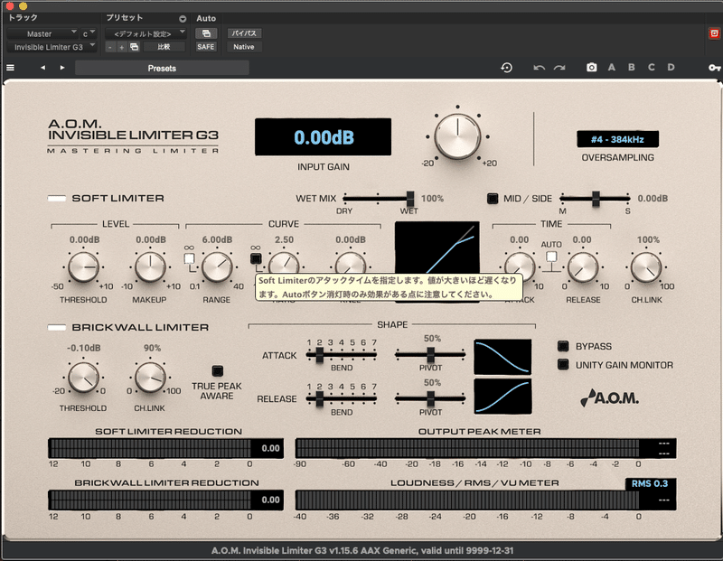
Task: Open the hamburger menu icon
Action: (x=10, y=68)
